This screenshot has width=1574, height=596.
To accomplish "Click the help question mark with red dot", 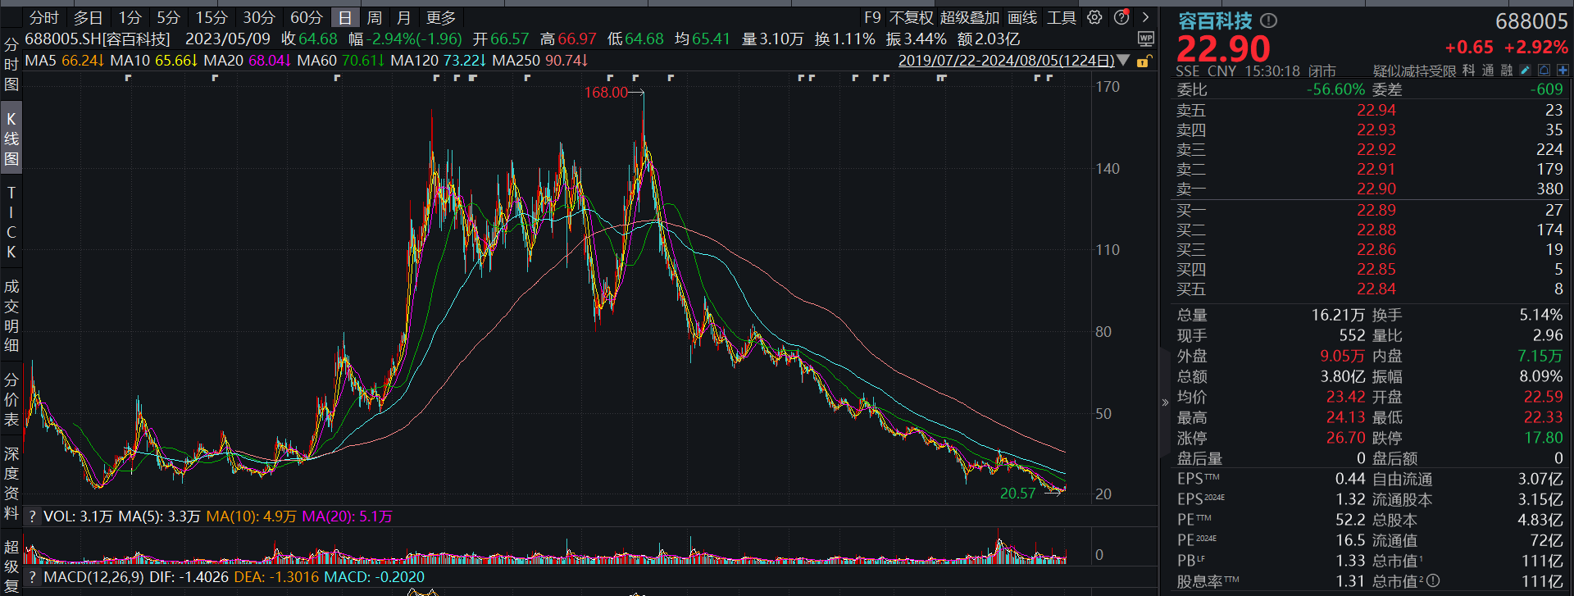I will click(1121, 17).
